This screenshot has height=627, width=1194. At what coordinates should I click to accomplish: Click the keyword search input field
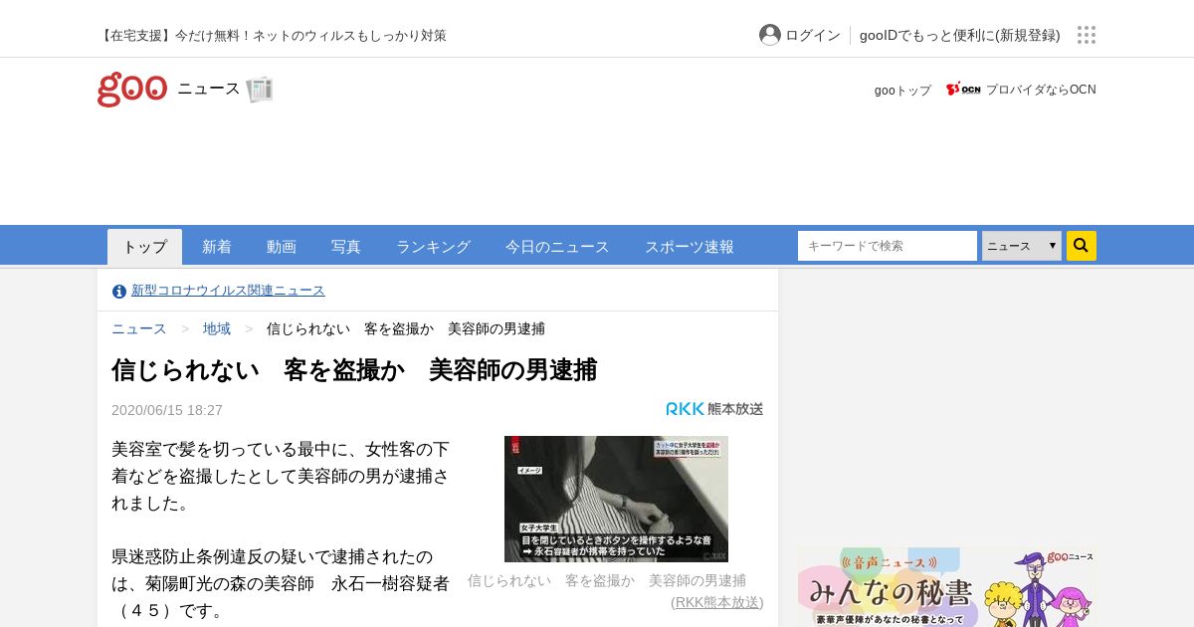(888, 246)
